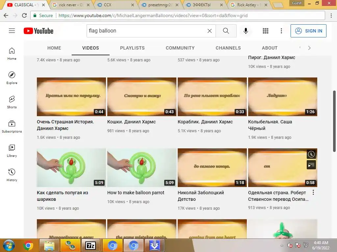Open video titled Кораблик. Даниил Хармс
Image resolution: width=337 pixels, height=252 pixels.
point(205,122)
